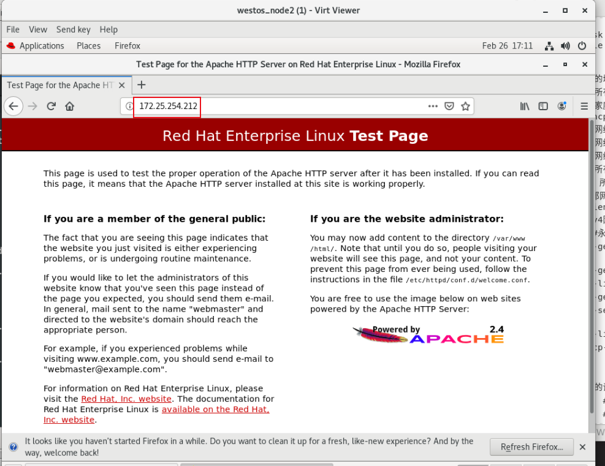Open Firefox hamburger menu
This screenshot has width=605, height=466.
point(584,106)
